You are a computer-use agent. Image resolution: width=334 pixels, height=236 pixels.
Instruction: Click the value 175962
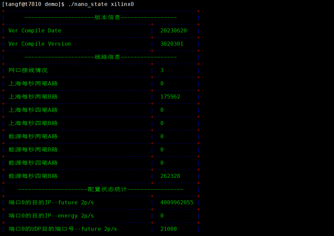pos(170,97)
